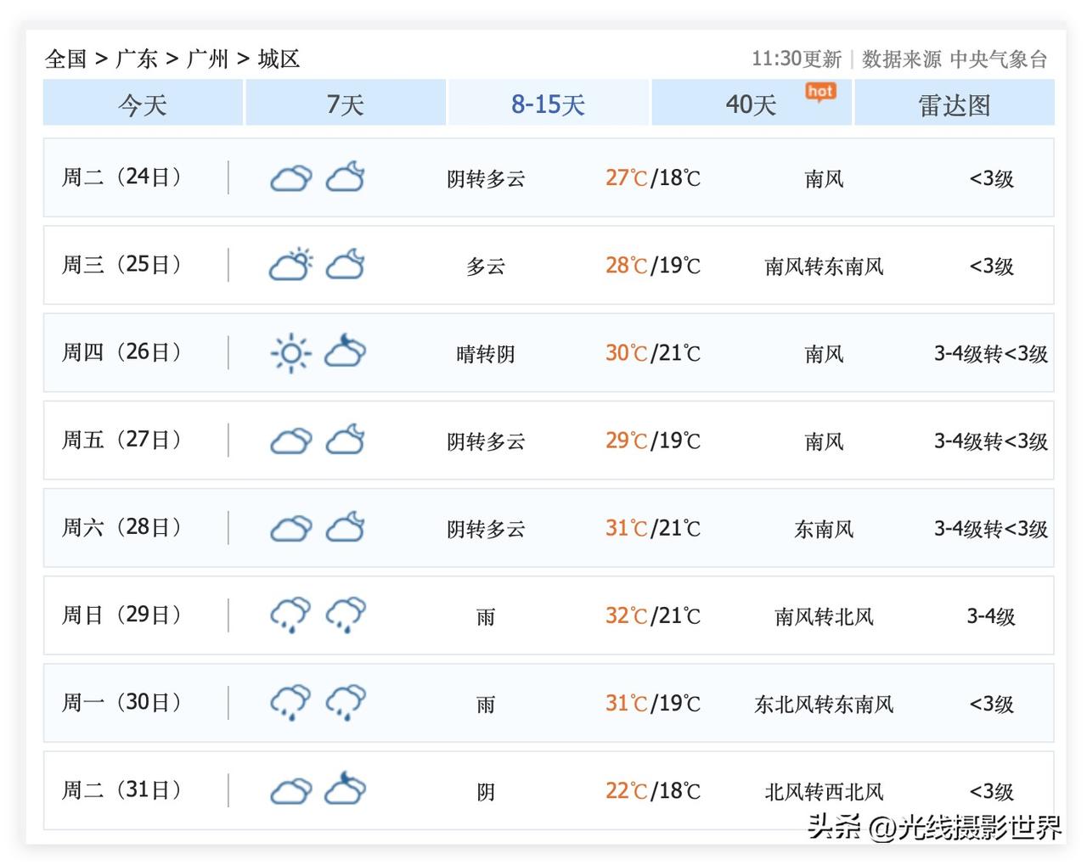The height and width of the screenshot is (865, 1087).
Task: Click the 多云 description for 周三（25日）
Action: point(486,267)
